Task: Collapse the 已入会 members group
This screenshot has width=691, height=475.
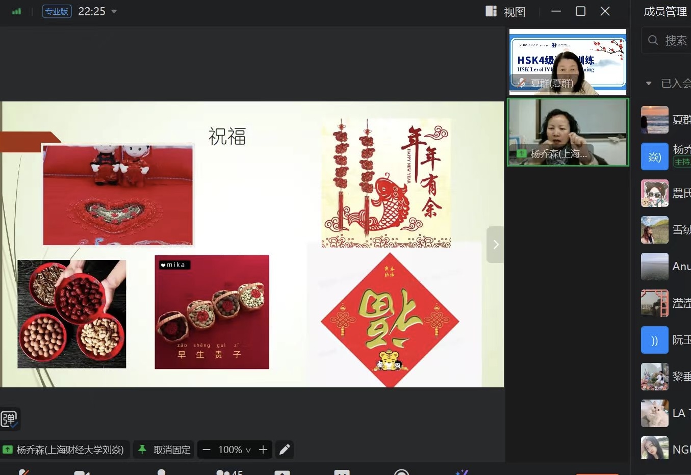Action: click(x=649, y=83)
